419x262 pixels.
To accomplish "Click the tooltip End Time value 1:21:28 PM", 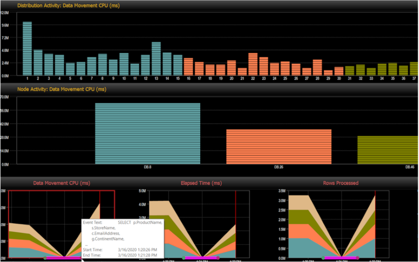I will 137,255.
